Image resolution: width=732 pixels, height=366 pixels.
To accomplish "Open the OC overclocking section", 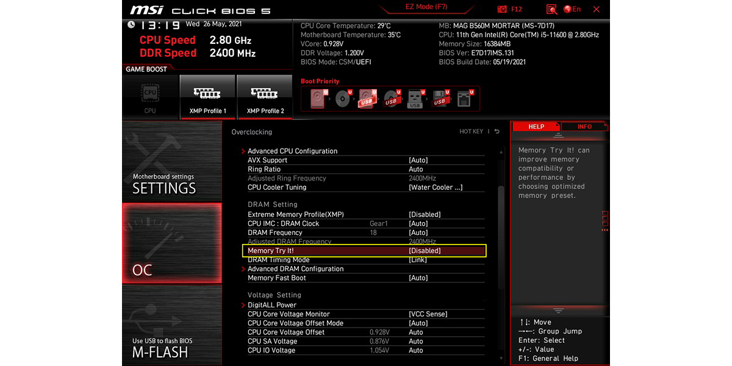I will click(x=172, y=243).
